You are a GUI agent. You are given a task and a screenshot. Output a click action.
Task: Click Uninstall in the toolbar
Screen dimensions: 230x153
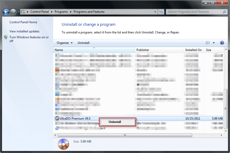coord(84,43)
